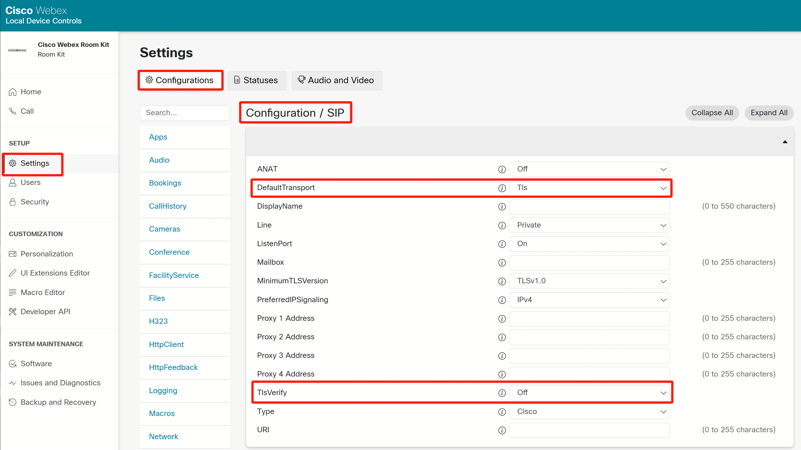The height and width of the screenshot is (450, 801).
Task: Click the DisplayName text field
Action: tap(589, 206)
